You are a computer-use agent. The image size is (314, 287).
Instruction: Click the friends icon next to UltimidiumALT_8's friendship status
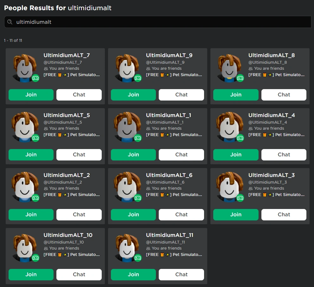[x=251, y=68]
